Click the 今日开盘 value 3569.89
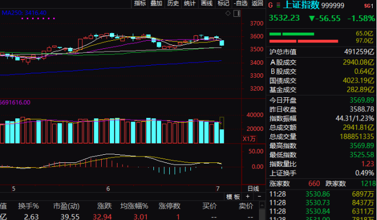Image resolution: width=377 pixels, height=220 pixels. 362,100
